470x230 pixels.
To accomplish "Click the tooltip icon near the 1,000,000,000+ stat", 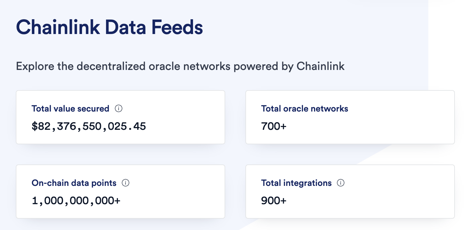I will 126,183.
